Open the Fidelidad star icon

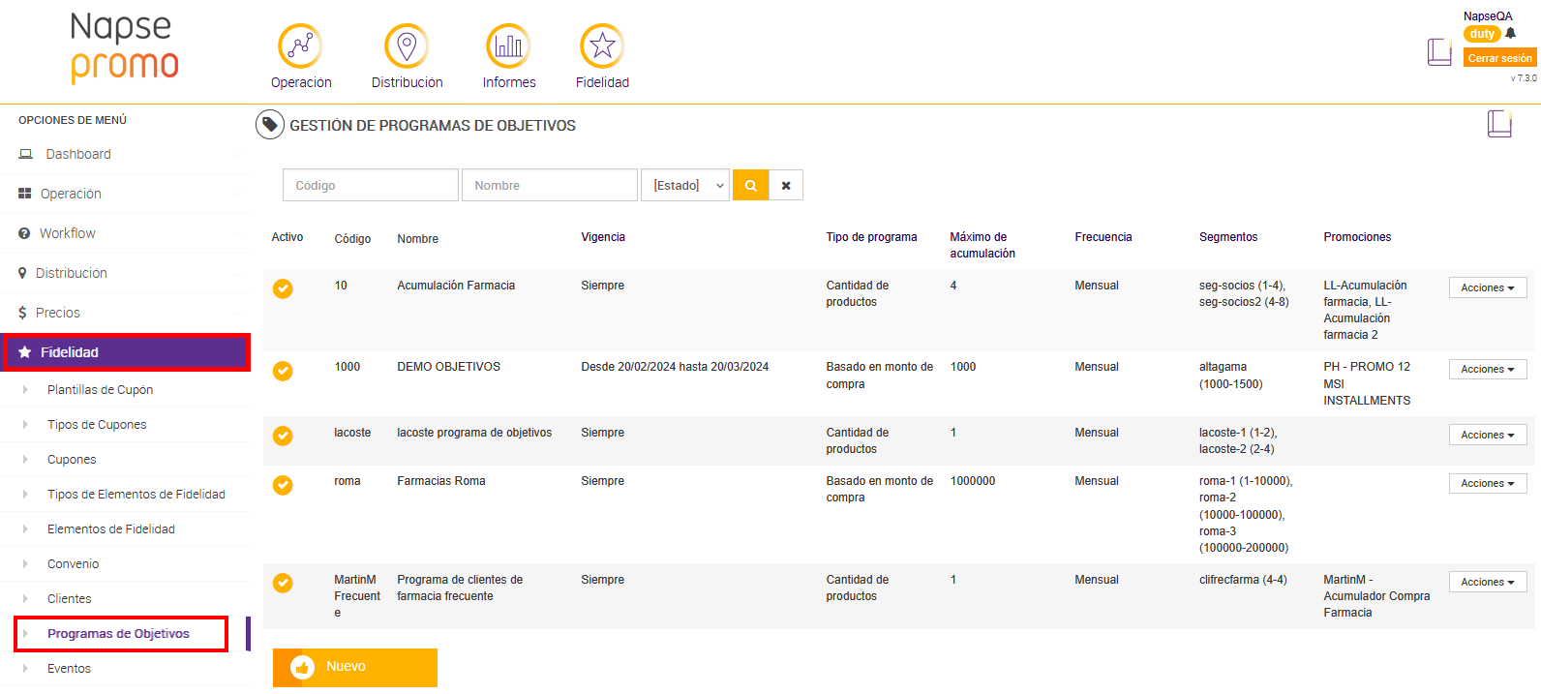[x=602, y=45]
